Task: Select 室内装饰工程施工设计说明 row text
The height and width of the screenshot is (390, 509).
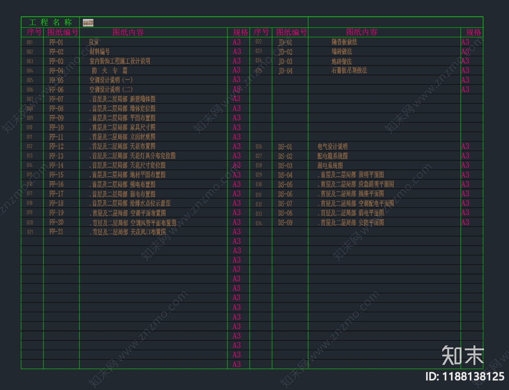Action: pos(120,61)
